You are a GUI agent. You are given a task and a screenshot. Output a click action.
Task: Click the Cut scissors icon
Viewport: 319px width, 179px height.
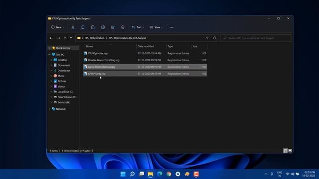pos(73,27)
